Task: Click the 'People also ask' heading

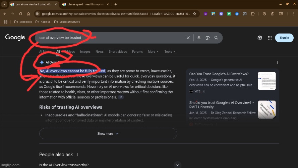Action: click(x=56, y=155)
